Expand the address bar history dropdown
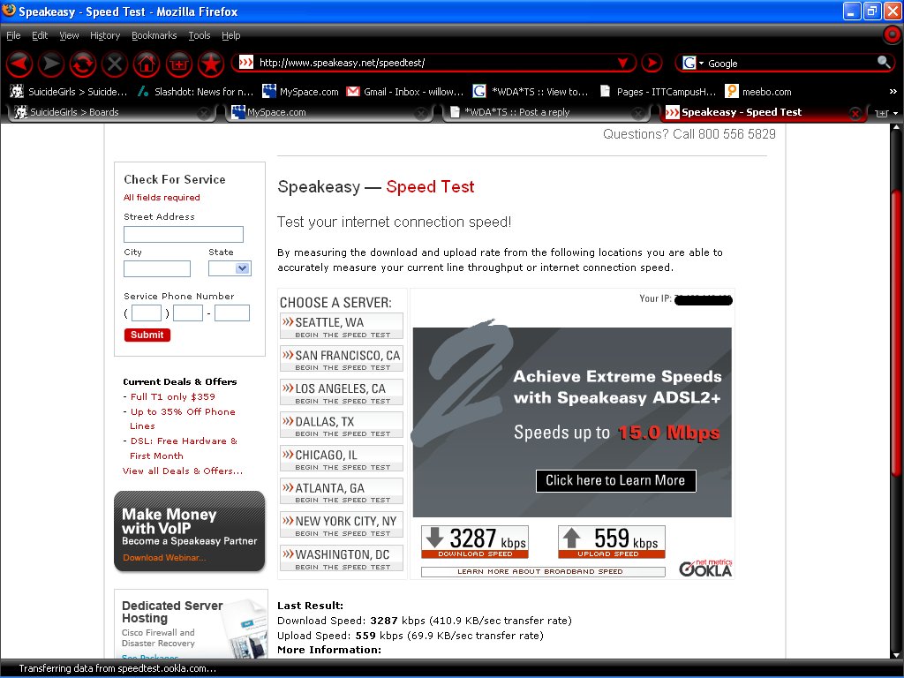Image resolution: width=904 pixels, height=678 pixels. (622, 63)
